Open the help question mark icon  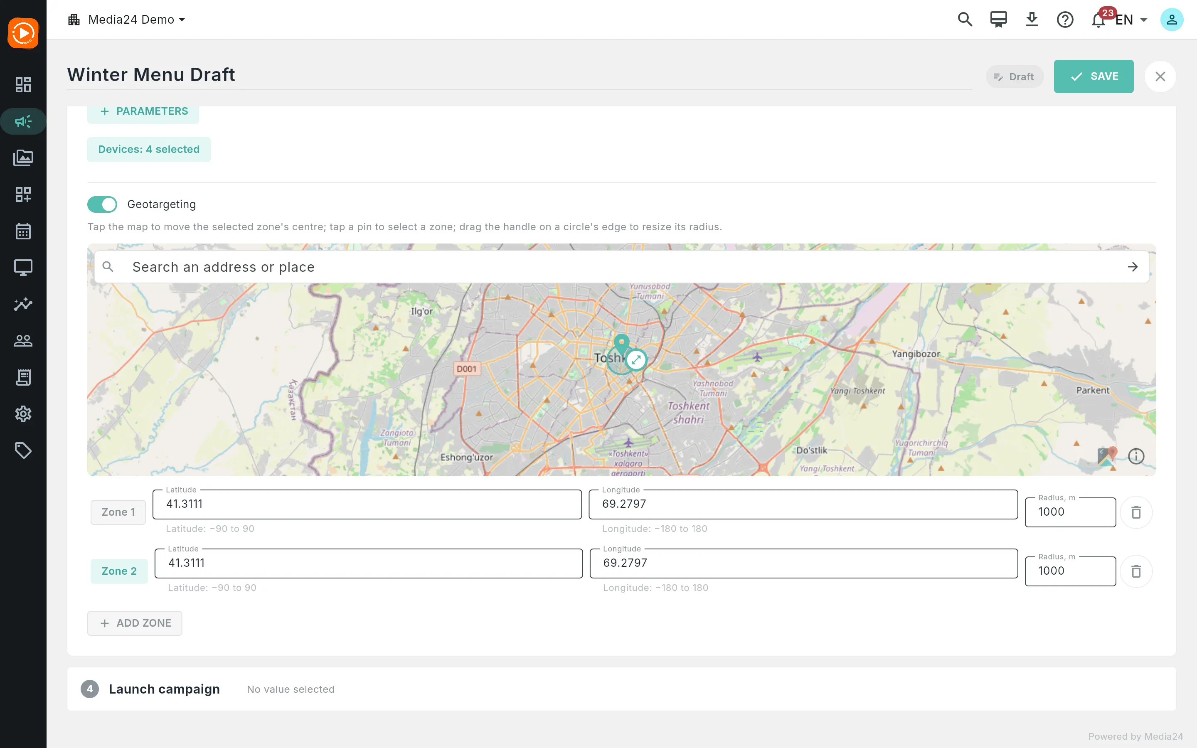pyautogui.click(x=1065, y=20)
